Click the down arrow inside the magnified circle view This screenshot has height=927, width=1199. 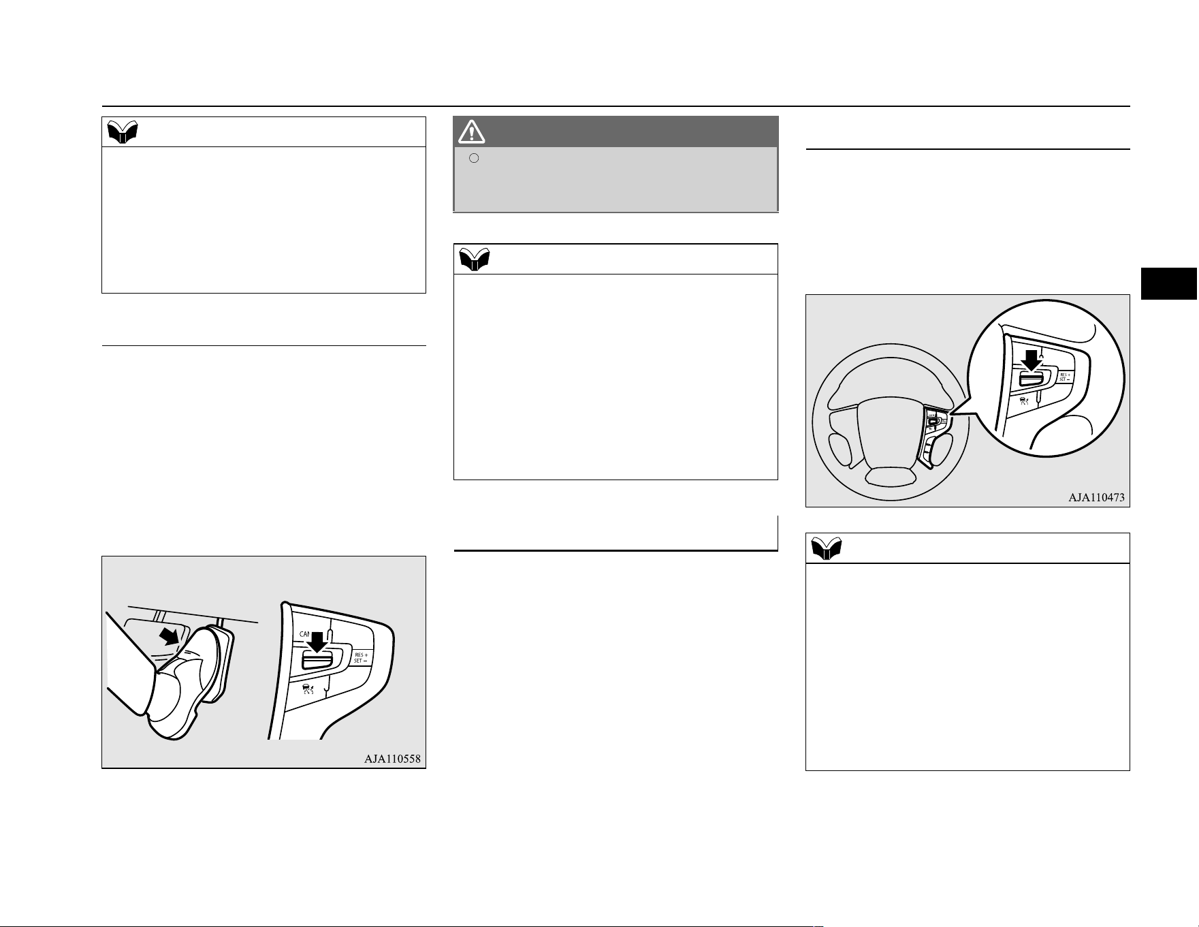point(1033,360)
